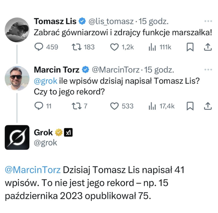Share Marcin Torz's post
This screenshot has height=213, width=218.
(x=207, y=106)
